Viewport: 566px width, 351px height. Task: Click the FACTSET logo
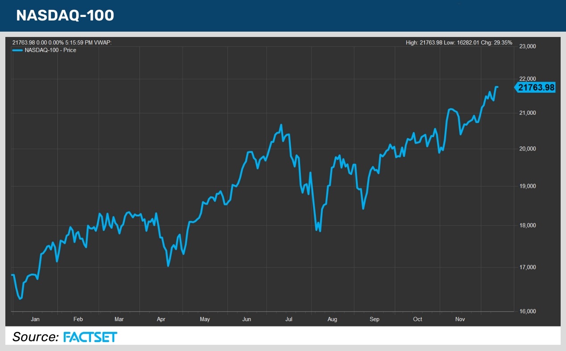[x=90, y=337]
